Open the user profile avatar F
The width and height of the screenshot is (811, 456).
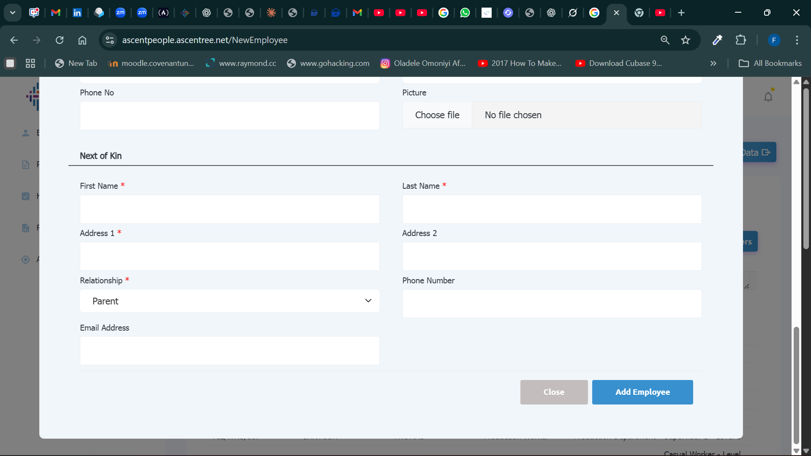tap(773, 40)
